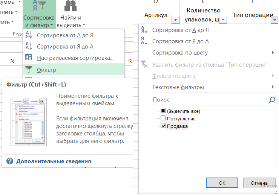Image resolution: width=279 pixels, height=196 pixels.
Task: Click Сортировка от А до Я in ribbon menu
Action: point(65,35)
